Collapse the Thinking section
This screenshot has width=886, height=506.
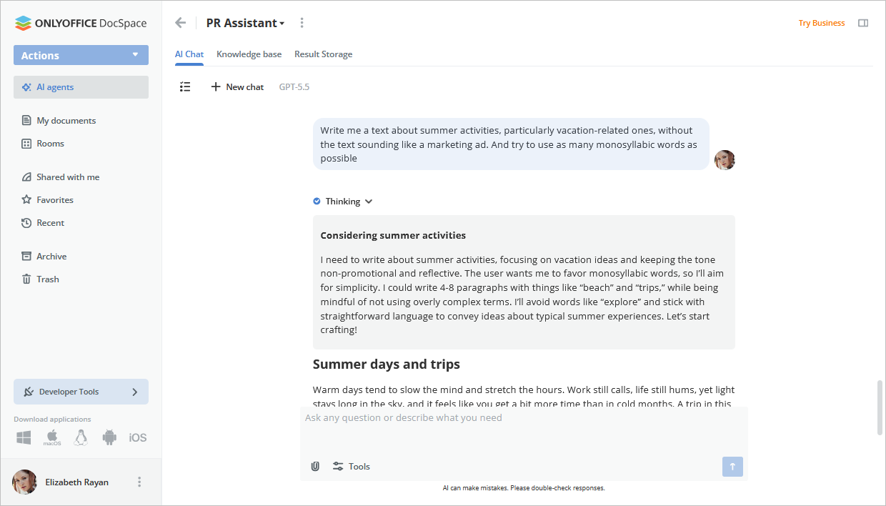pos(369,202)
